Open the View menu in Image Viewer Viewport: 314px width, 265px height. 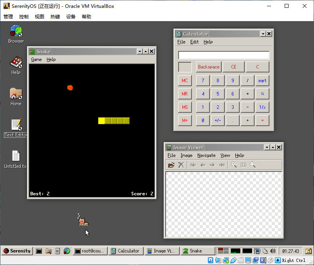click(225, 155)
